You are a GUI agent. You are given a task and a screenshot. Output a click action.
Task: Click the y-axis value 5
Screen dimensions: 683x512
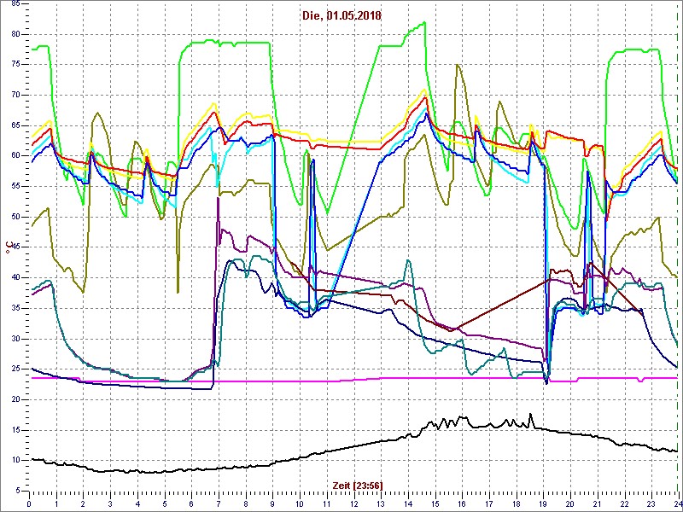(17, 491)
